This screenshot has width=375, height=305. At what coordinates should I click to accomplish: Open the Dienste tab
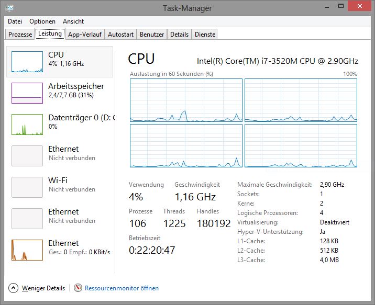pyautogui.click(x=205, y=35)
